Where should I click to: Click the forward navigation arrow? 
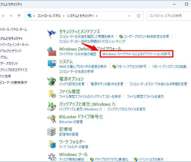[3, 16]
